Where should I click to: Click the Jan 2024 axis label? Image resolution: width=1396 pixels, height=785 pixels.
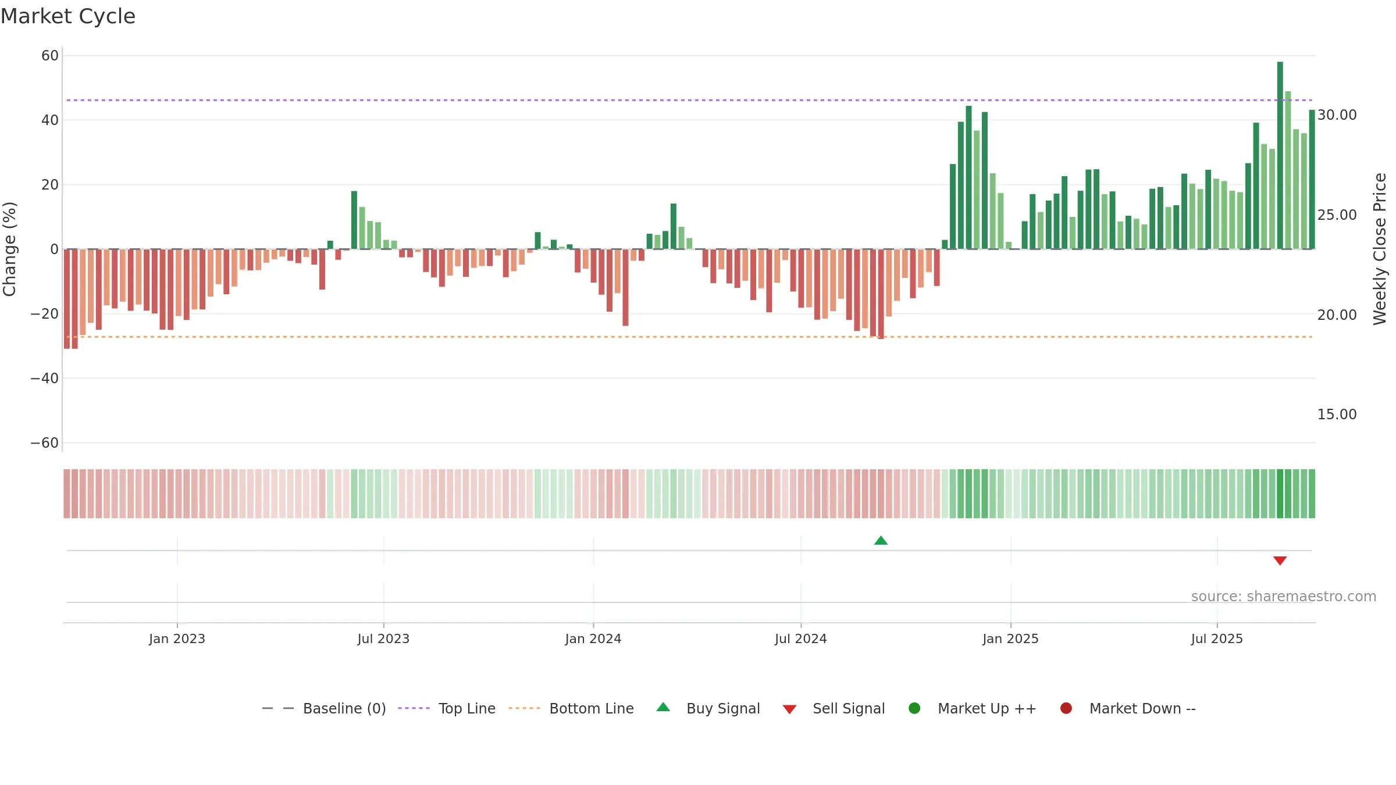tap(593, 639)
